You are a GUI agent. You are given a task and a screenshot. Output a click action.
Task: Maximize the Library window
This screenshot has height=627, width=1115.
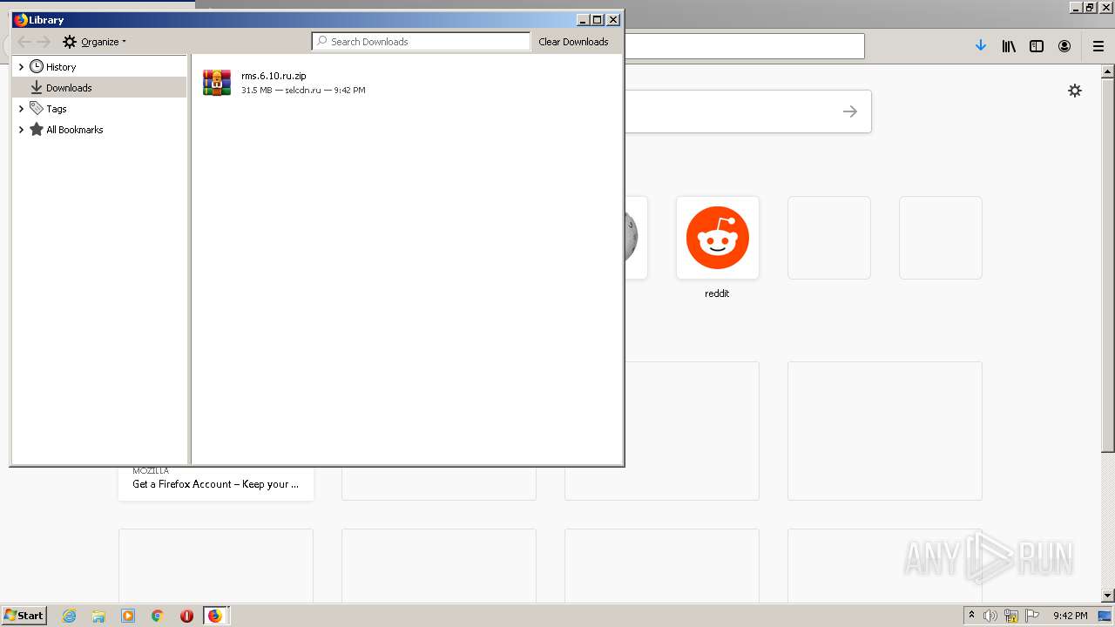pyautogui.click(x=598, y=19)
